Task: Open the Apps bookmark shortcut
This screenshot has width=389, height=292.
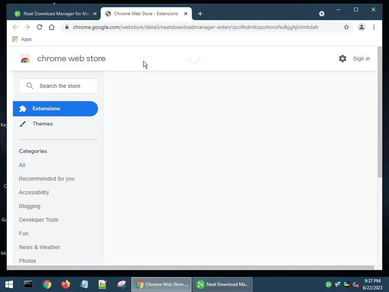Action: (22, 39)
